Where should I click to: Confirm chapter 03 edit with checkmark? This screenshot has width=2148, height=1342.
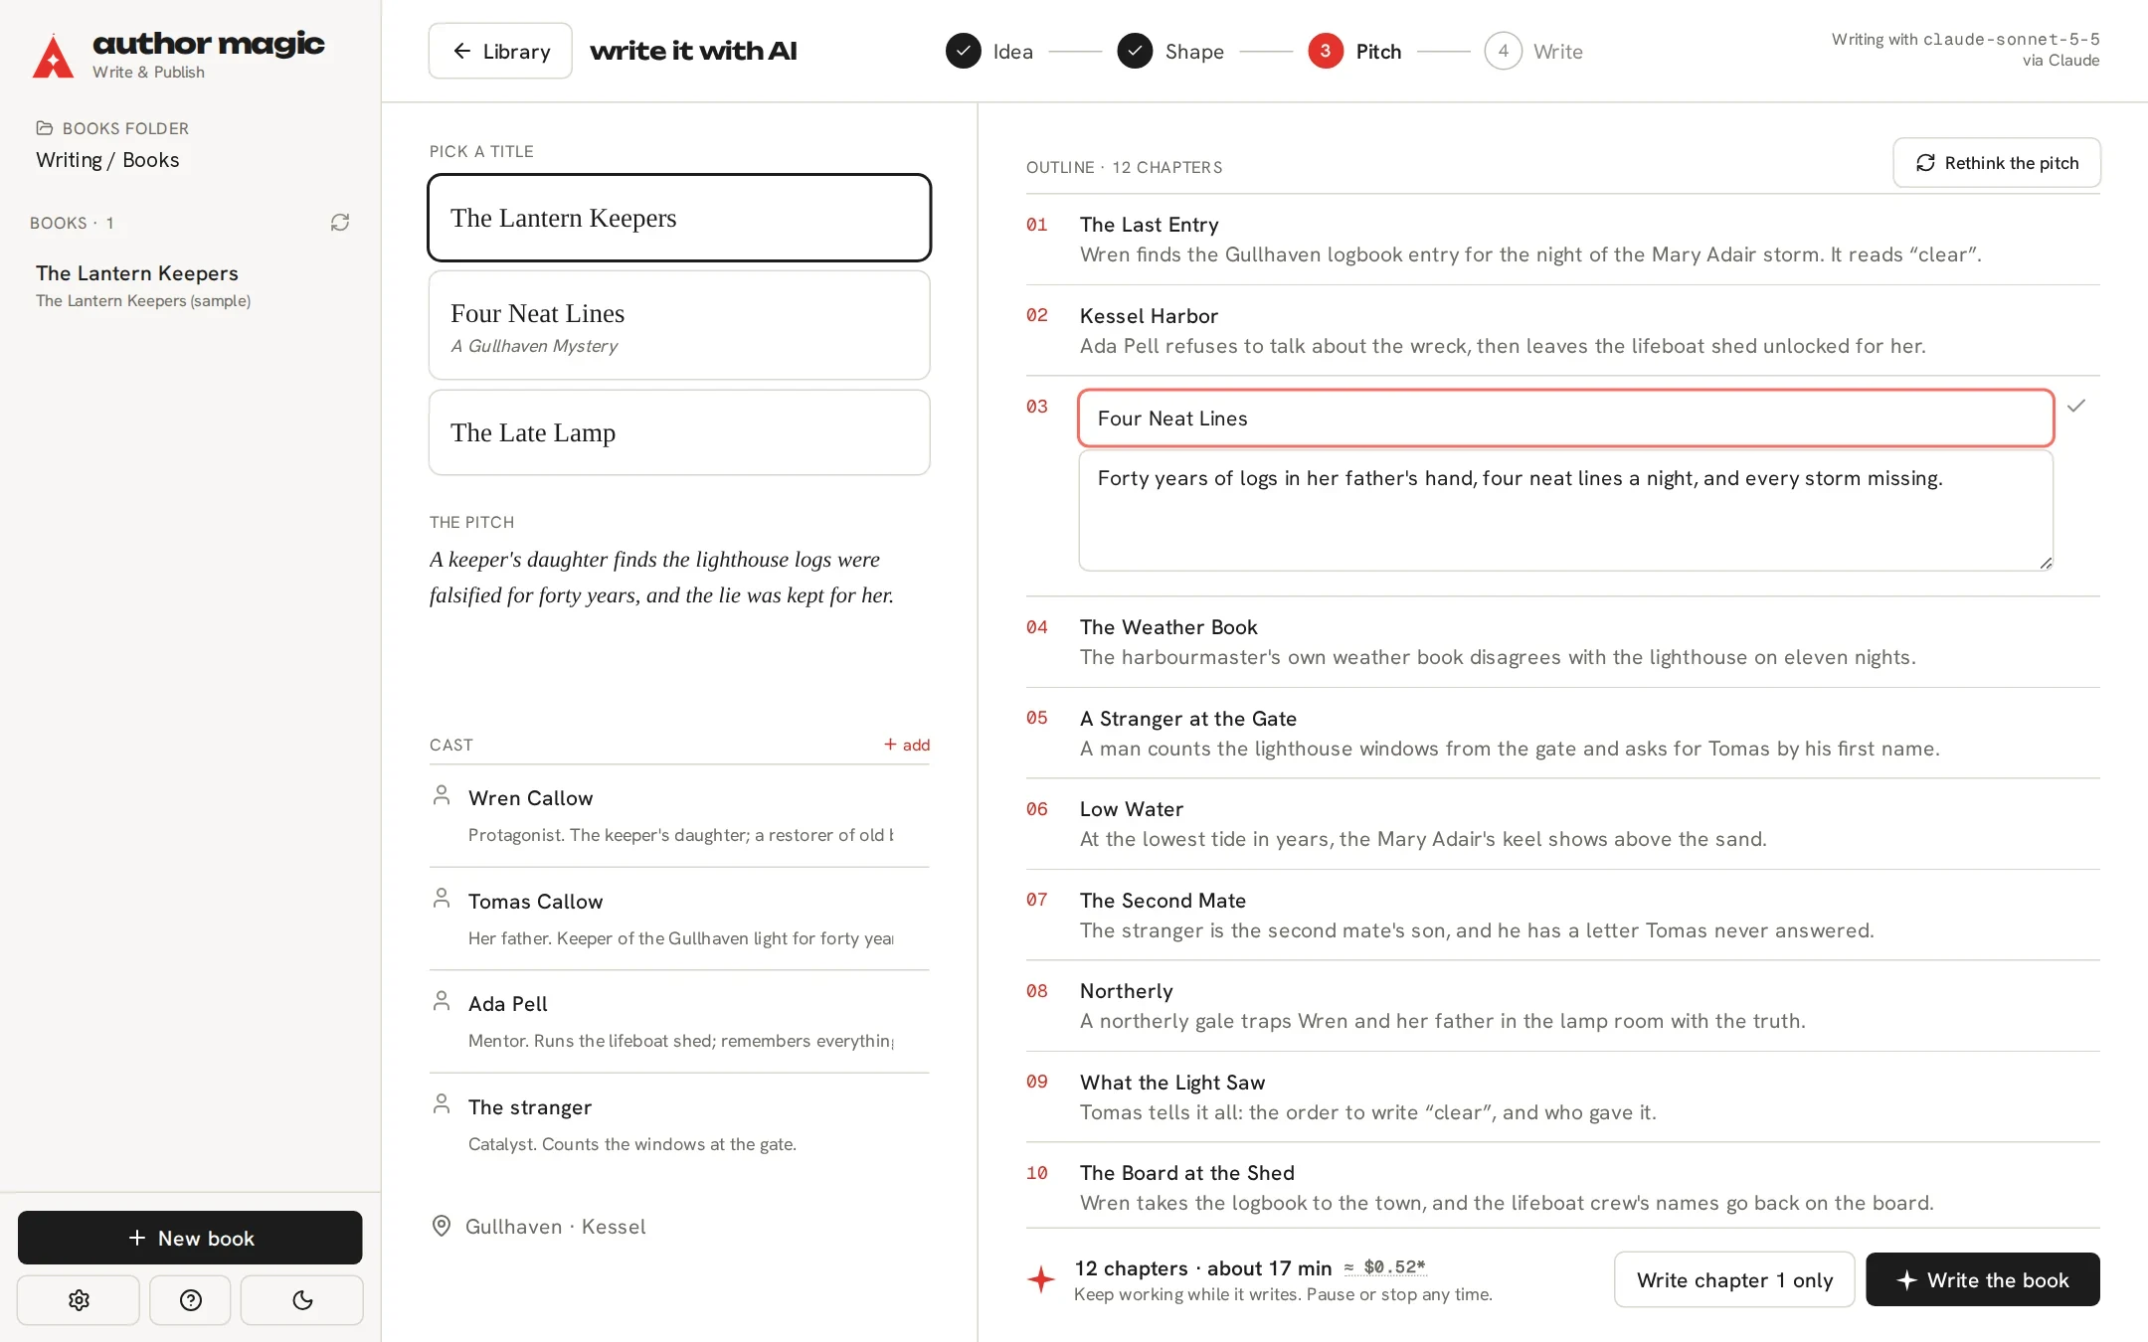coord(2076,406)
